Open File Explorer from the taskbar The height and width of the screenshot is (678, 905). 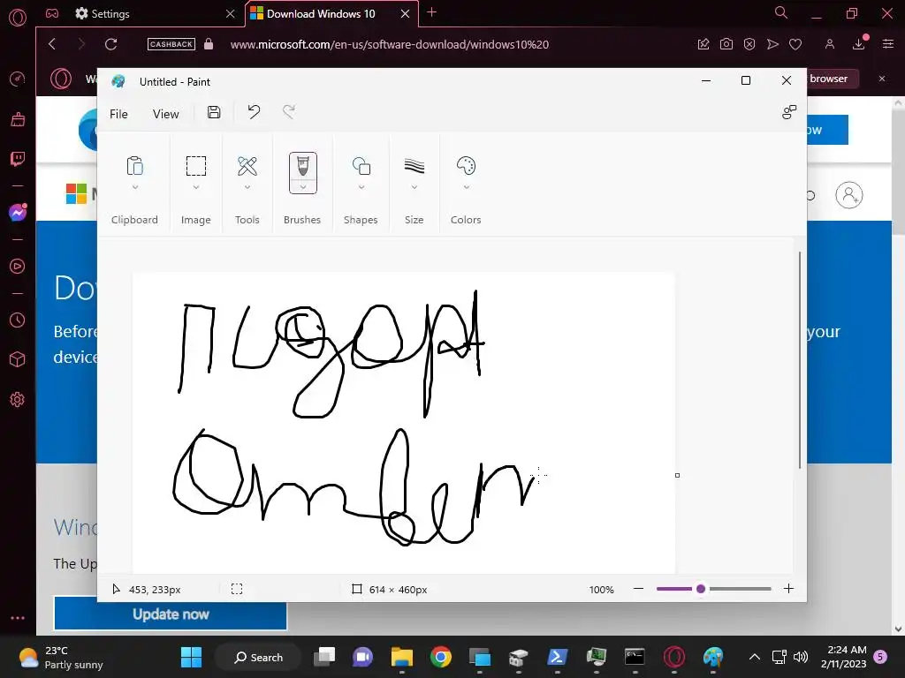tap(402, 657)
